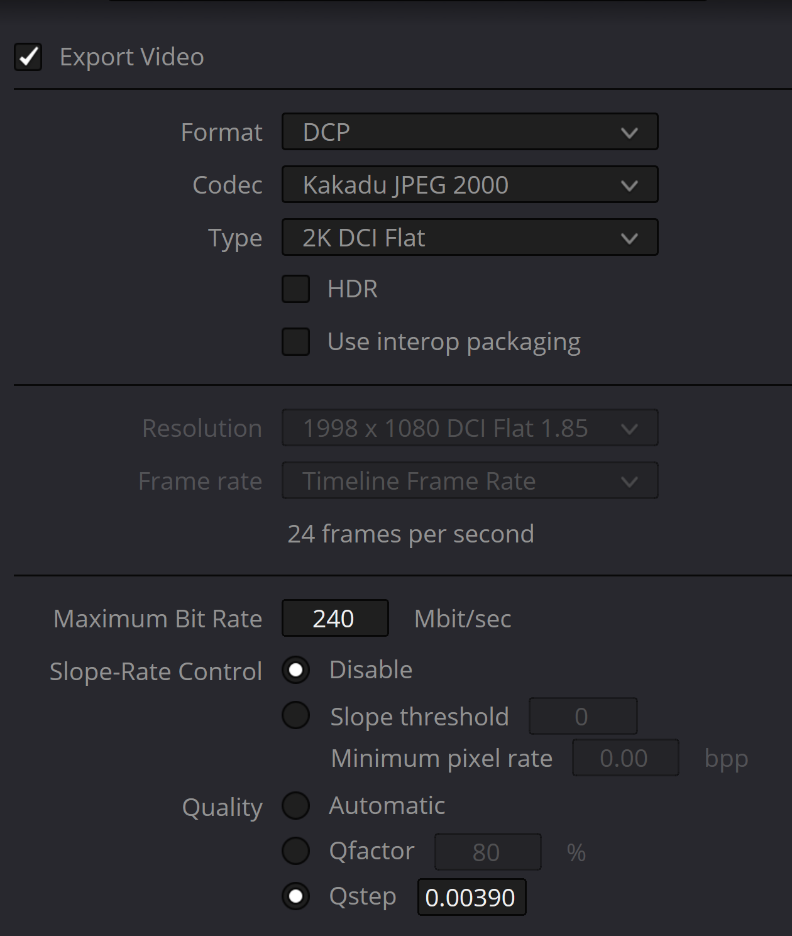The width and height of the screenshot is (792, 936).
Task: Click the Resolution dropdown chevron arrow
Action: tap(629, 429)
